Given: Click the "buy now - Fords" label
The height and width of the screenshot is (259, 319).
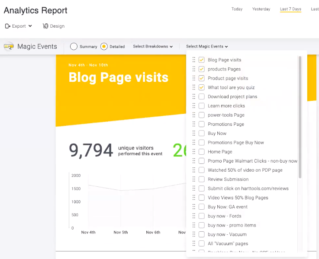Looking at the screenshot, I should 224,216.
